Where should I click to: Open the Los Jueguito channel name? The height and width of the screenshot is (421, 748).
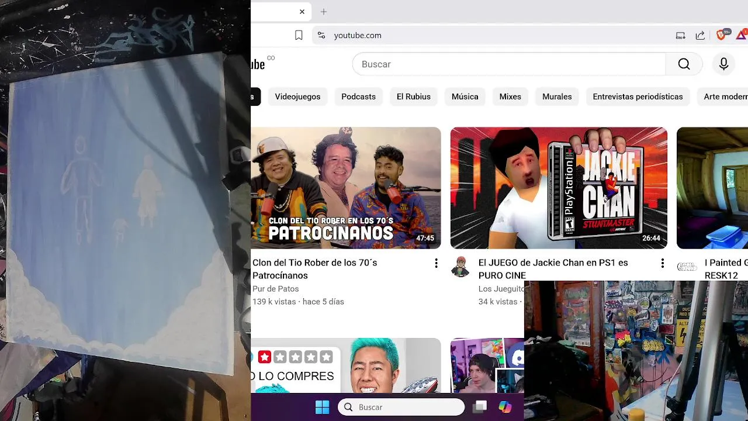(501, 289)
